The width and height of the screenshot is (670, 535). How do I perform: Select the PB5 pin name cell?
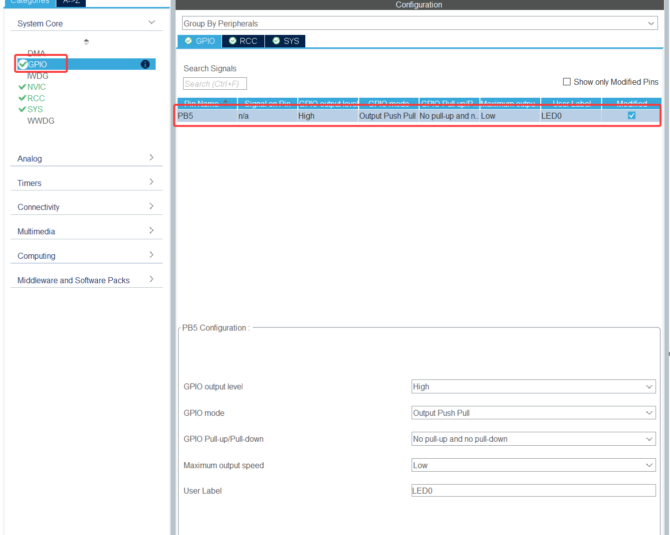click(207, 116)
